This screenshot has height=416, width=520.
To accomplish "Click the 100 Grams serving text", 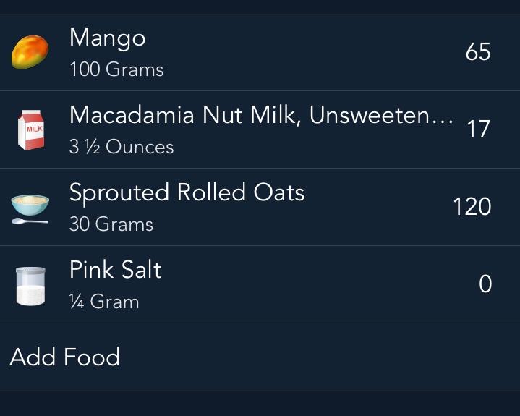I will click(x=116, y=70).
